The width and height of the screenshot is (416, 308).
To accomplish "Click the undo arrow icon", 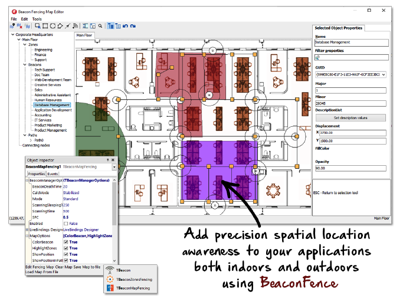I will tap(126, 26).
